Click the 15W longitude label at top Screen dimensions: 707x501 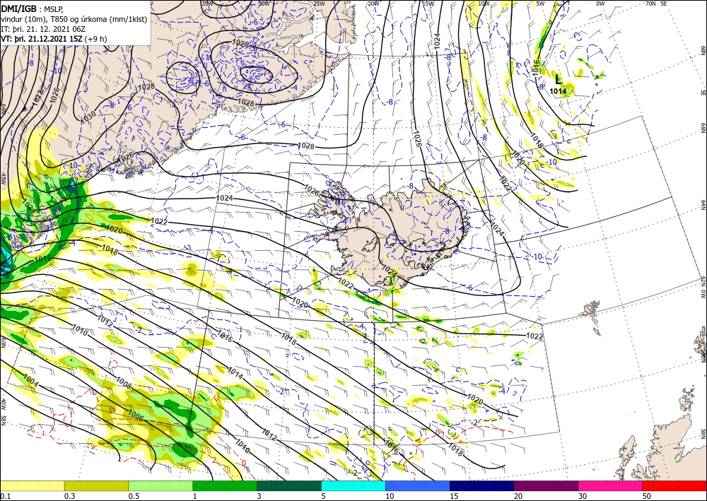point(428,4)
